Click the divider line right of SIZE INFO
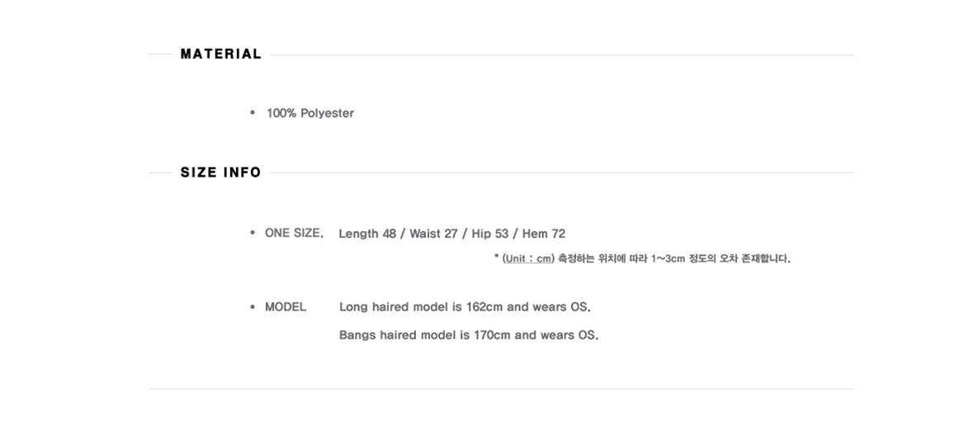 coord(561,172)
